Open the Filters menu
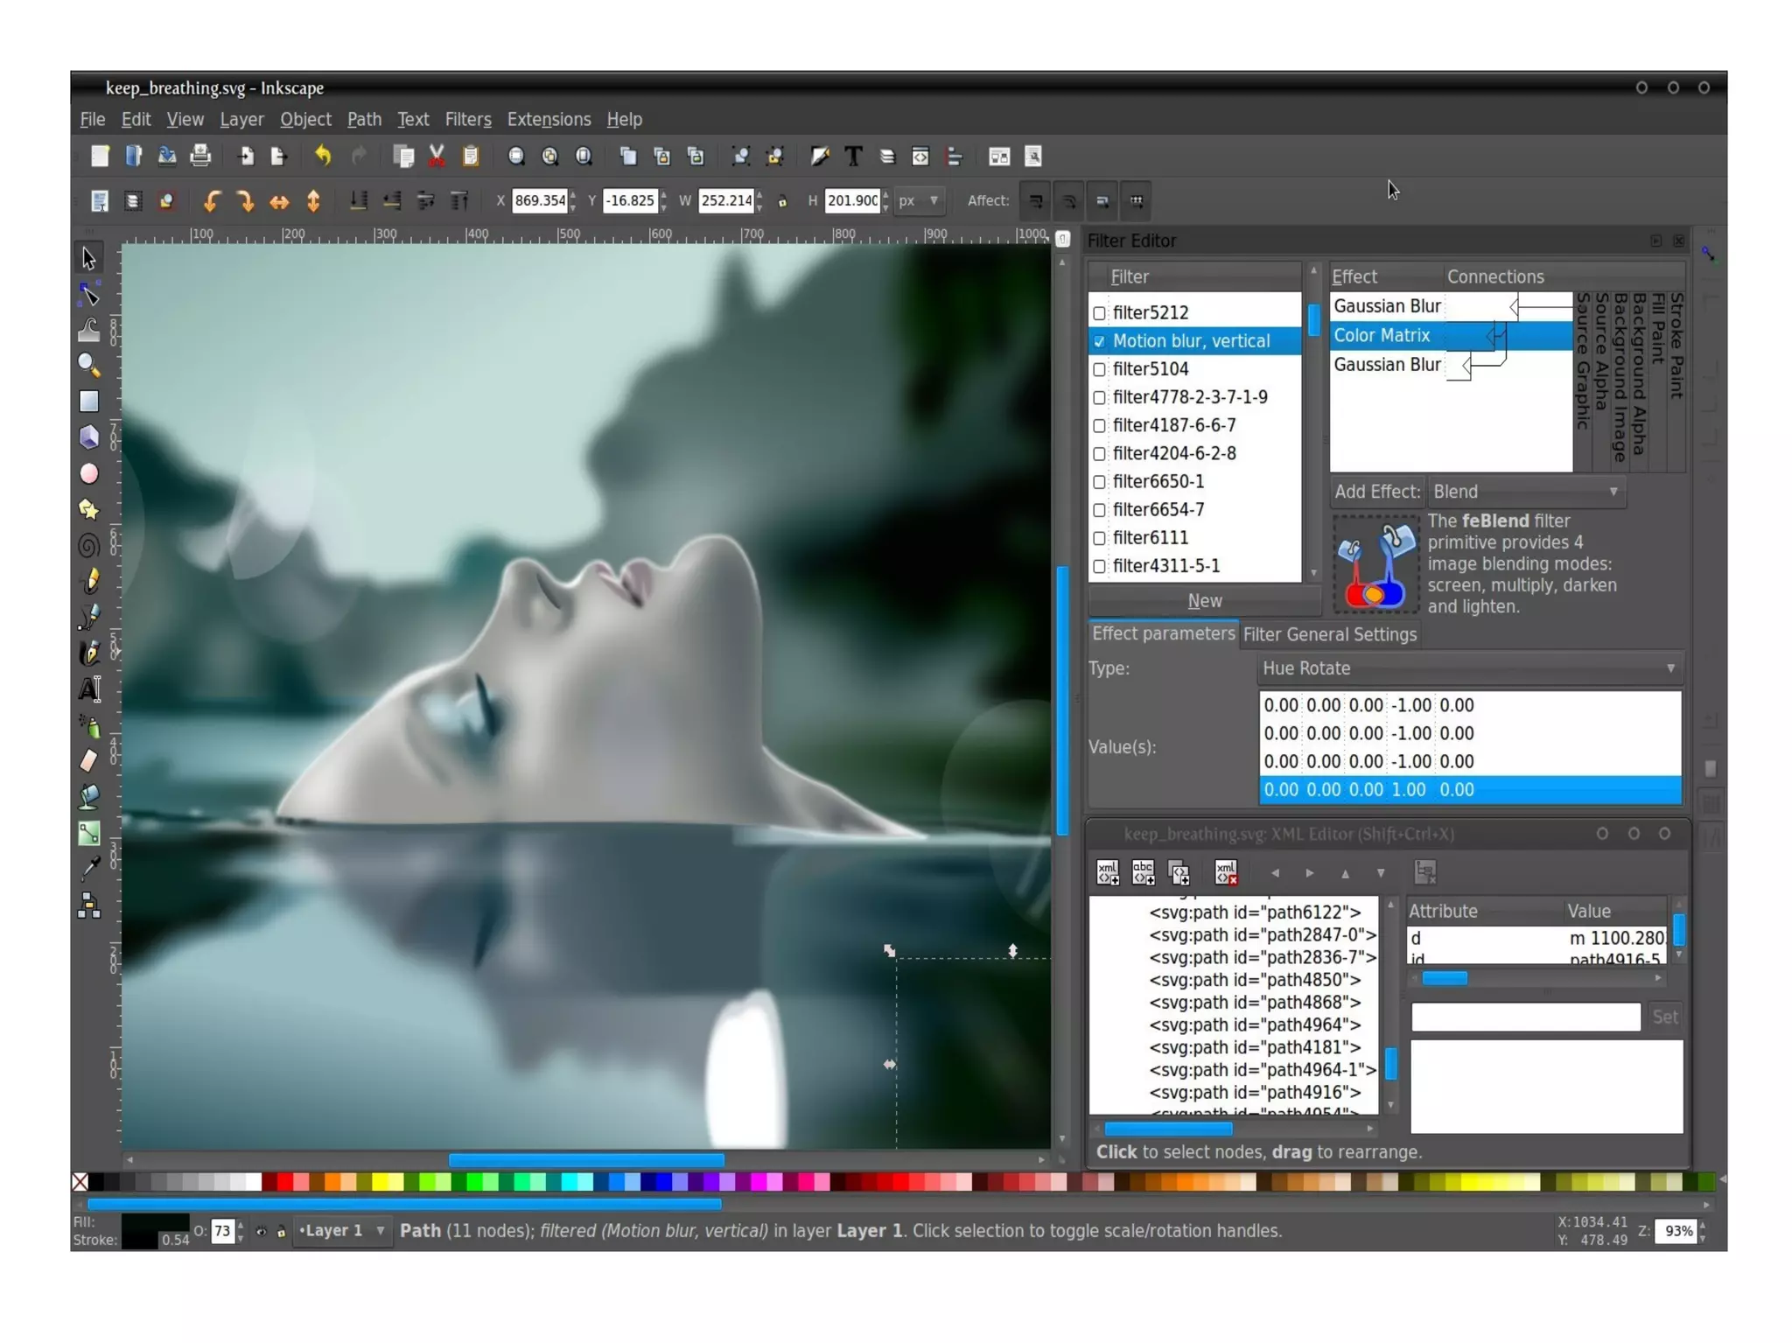The image size is (1792, 1343). click(x=467, y=119)
